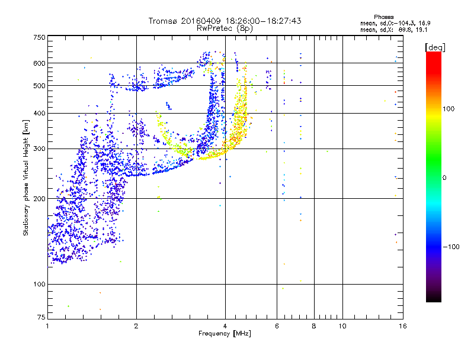
Task: Click the x-axis tick label '1'
Action: coord(47,326)
